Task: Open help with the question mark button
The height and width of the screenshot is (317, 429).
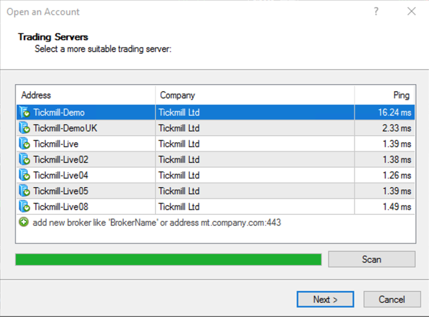Action: (376, 11)
